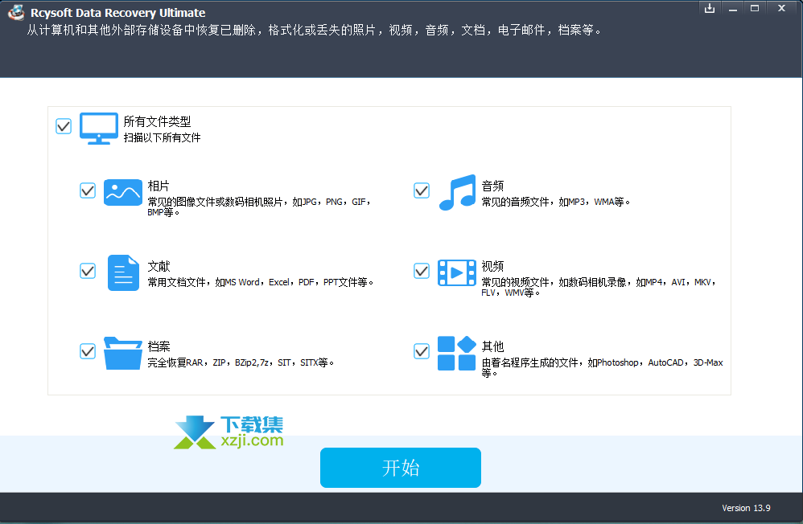
Task: Click the document page icon beside 文献
Action: [x=123, y=272]
